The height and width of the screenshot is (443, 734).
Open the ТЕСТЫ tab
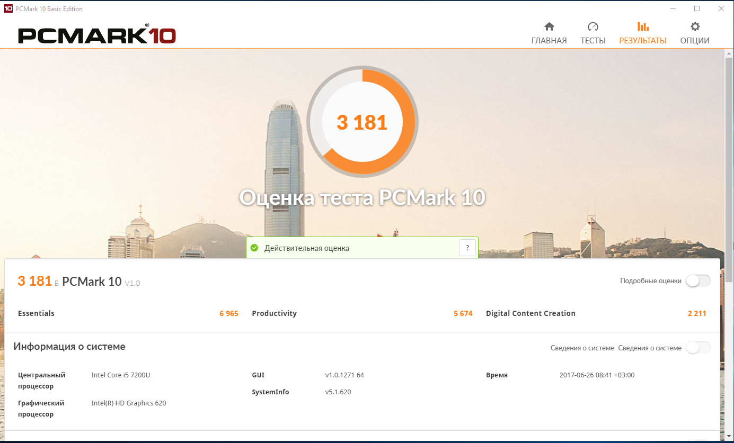click(592, 33)
